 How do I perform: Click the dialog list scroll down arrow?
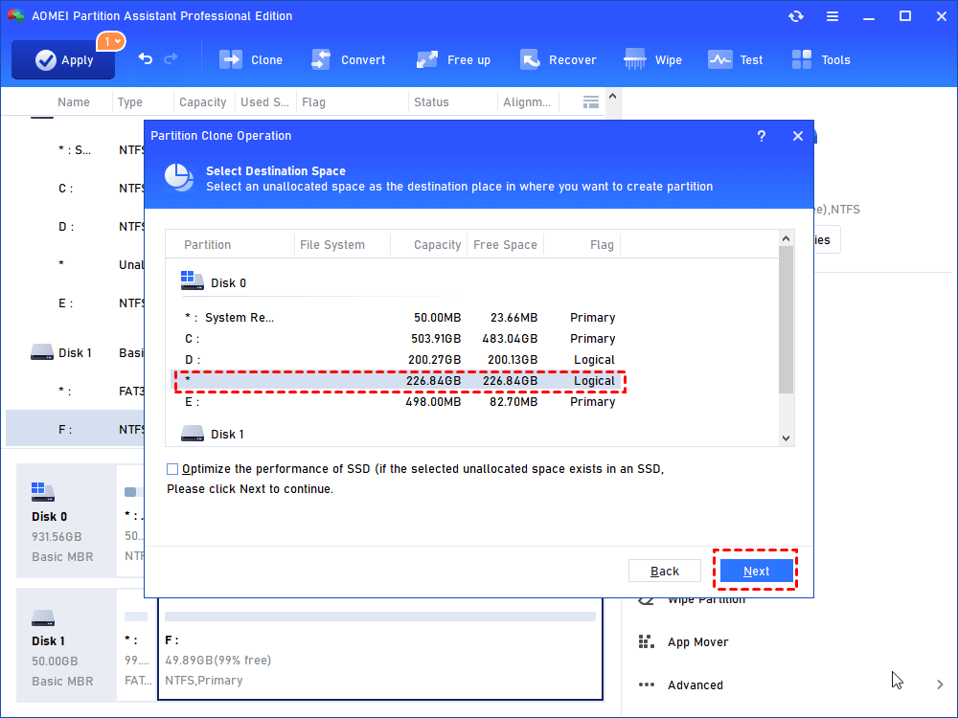787,438
